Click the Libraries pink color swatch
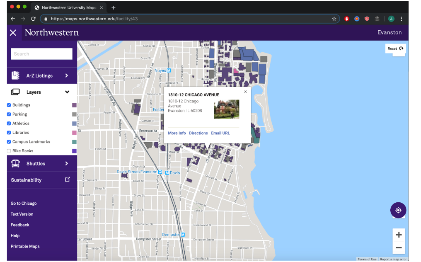Screen dimensions: 421x262 tap(74, 133)
